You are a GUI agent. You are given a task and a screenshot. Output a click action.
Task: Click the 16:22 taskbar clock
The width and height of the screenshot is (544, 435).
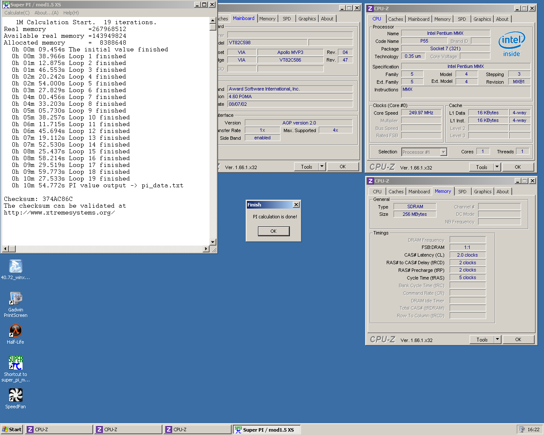tap(533, 429)
